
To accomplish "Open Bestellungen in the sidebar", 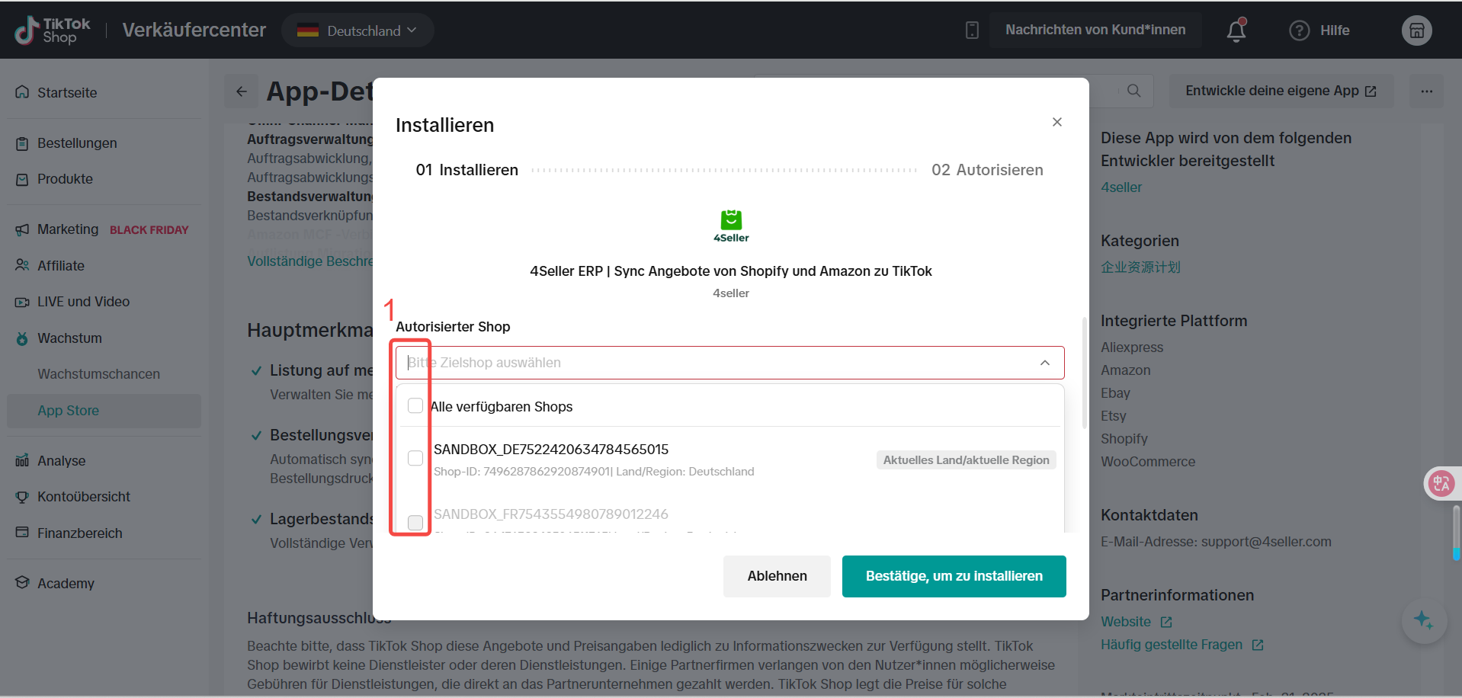I will click(77, 143).
